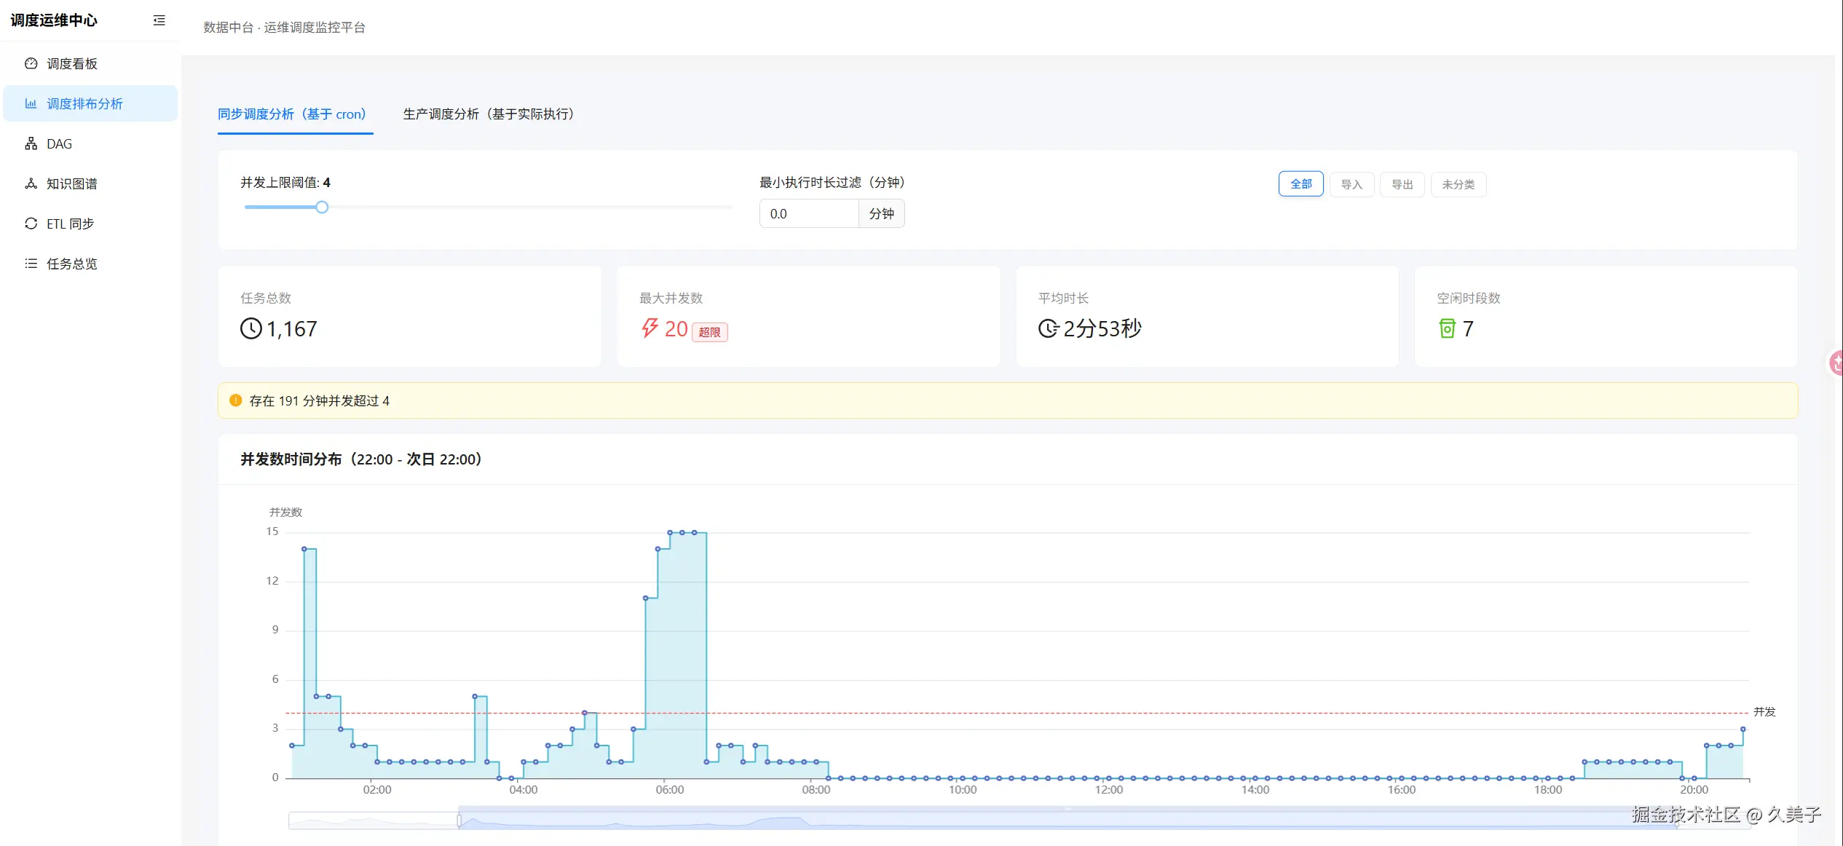Open ETL 同步 in the sidebar

pyautogui.click(x=90, y=224)
